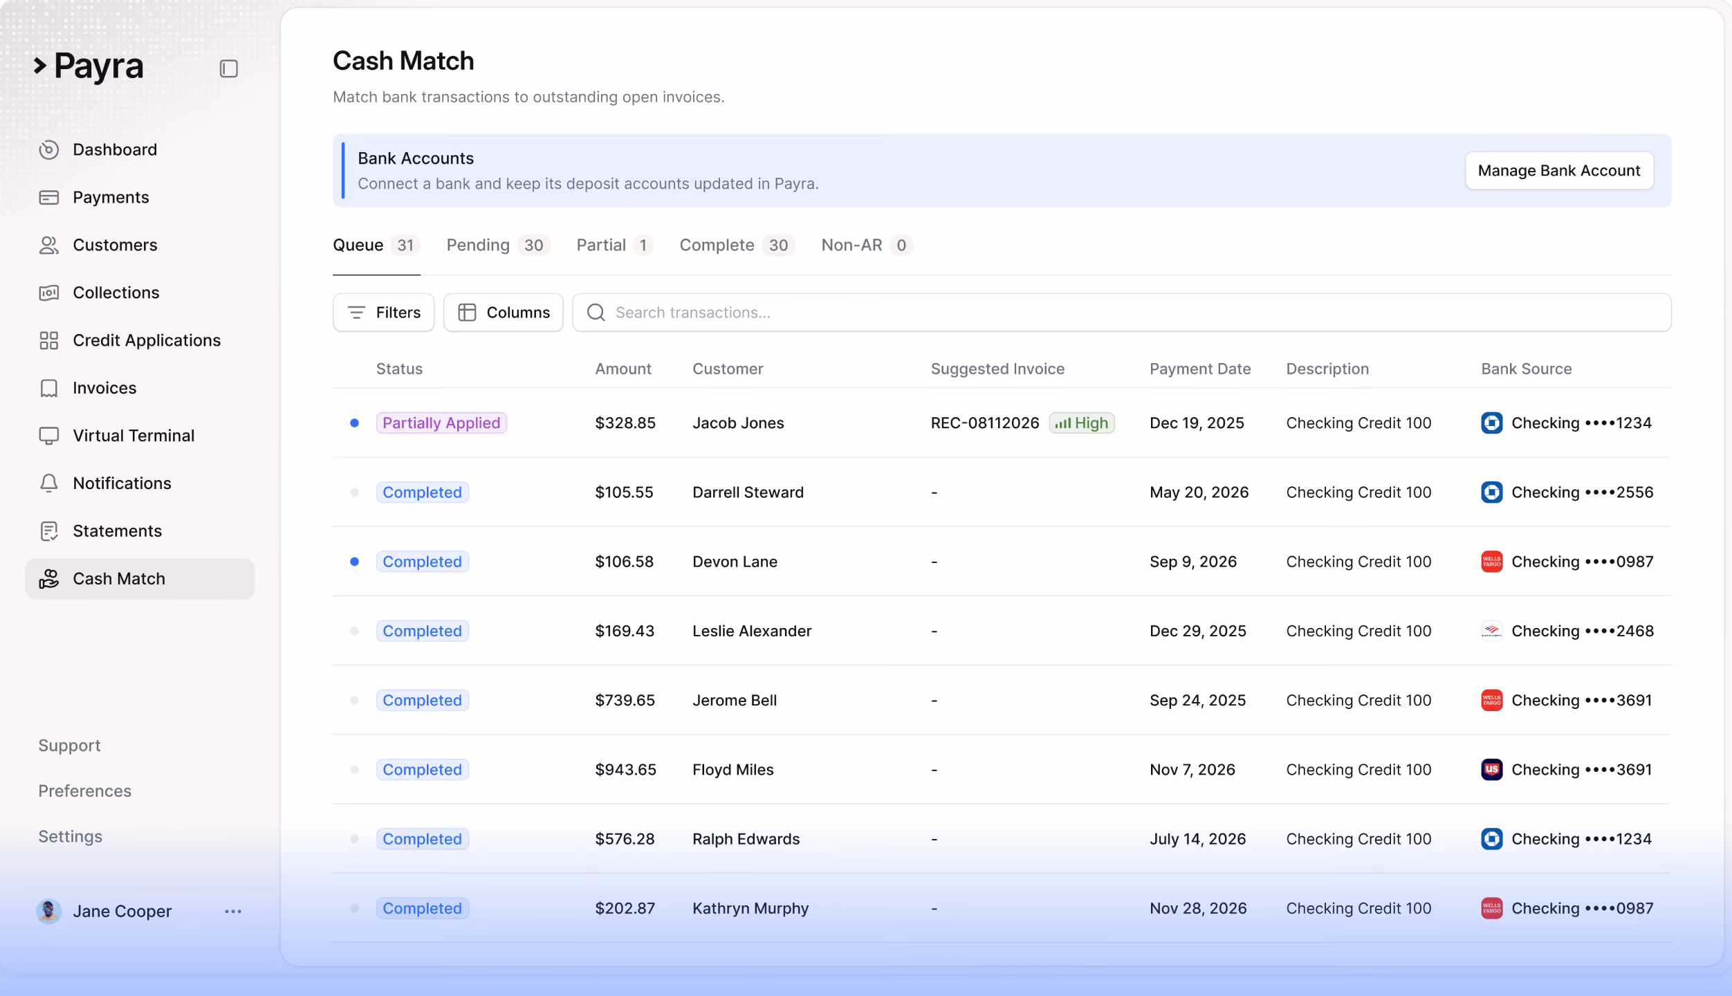The width and height of the screenshot is (1732, 996).
Task: Switch to the Complete tab
Action: (x=737, y=246)
